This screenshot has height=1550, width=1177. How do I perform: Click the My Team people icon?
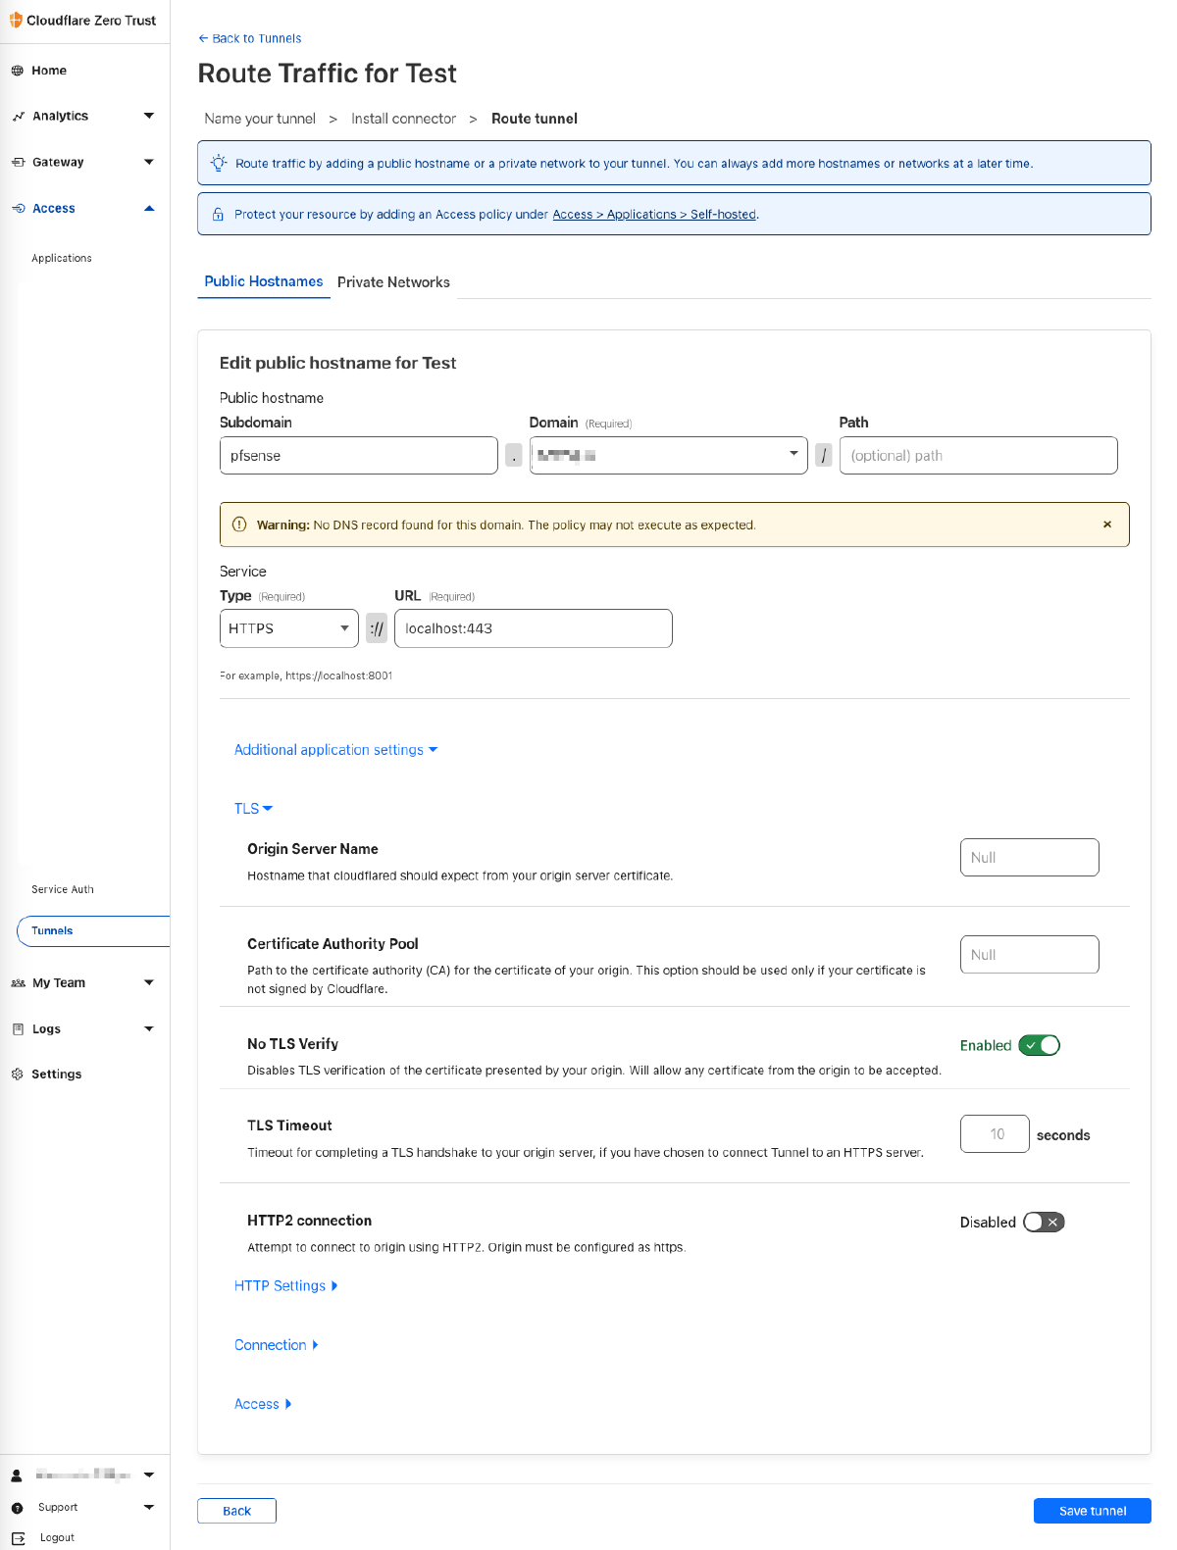pyautogui.click(x=18, y=983)
